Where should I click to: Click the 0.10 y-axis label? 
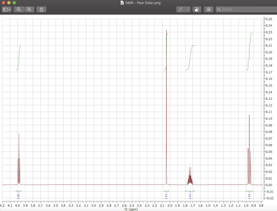pyautogui.click(x=269, y=119)
